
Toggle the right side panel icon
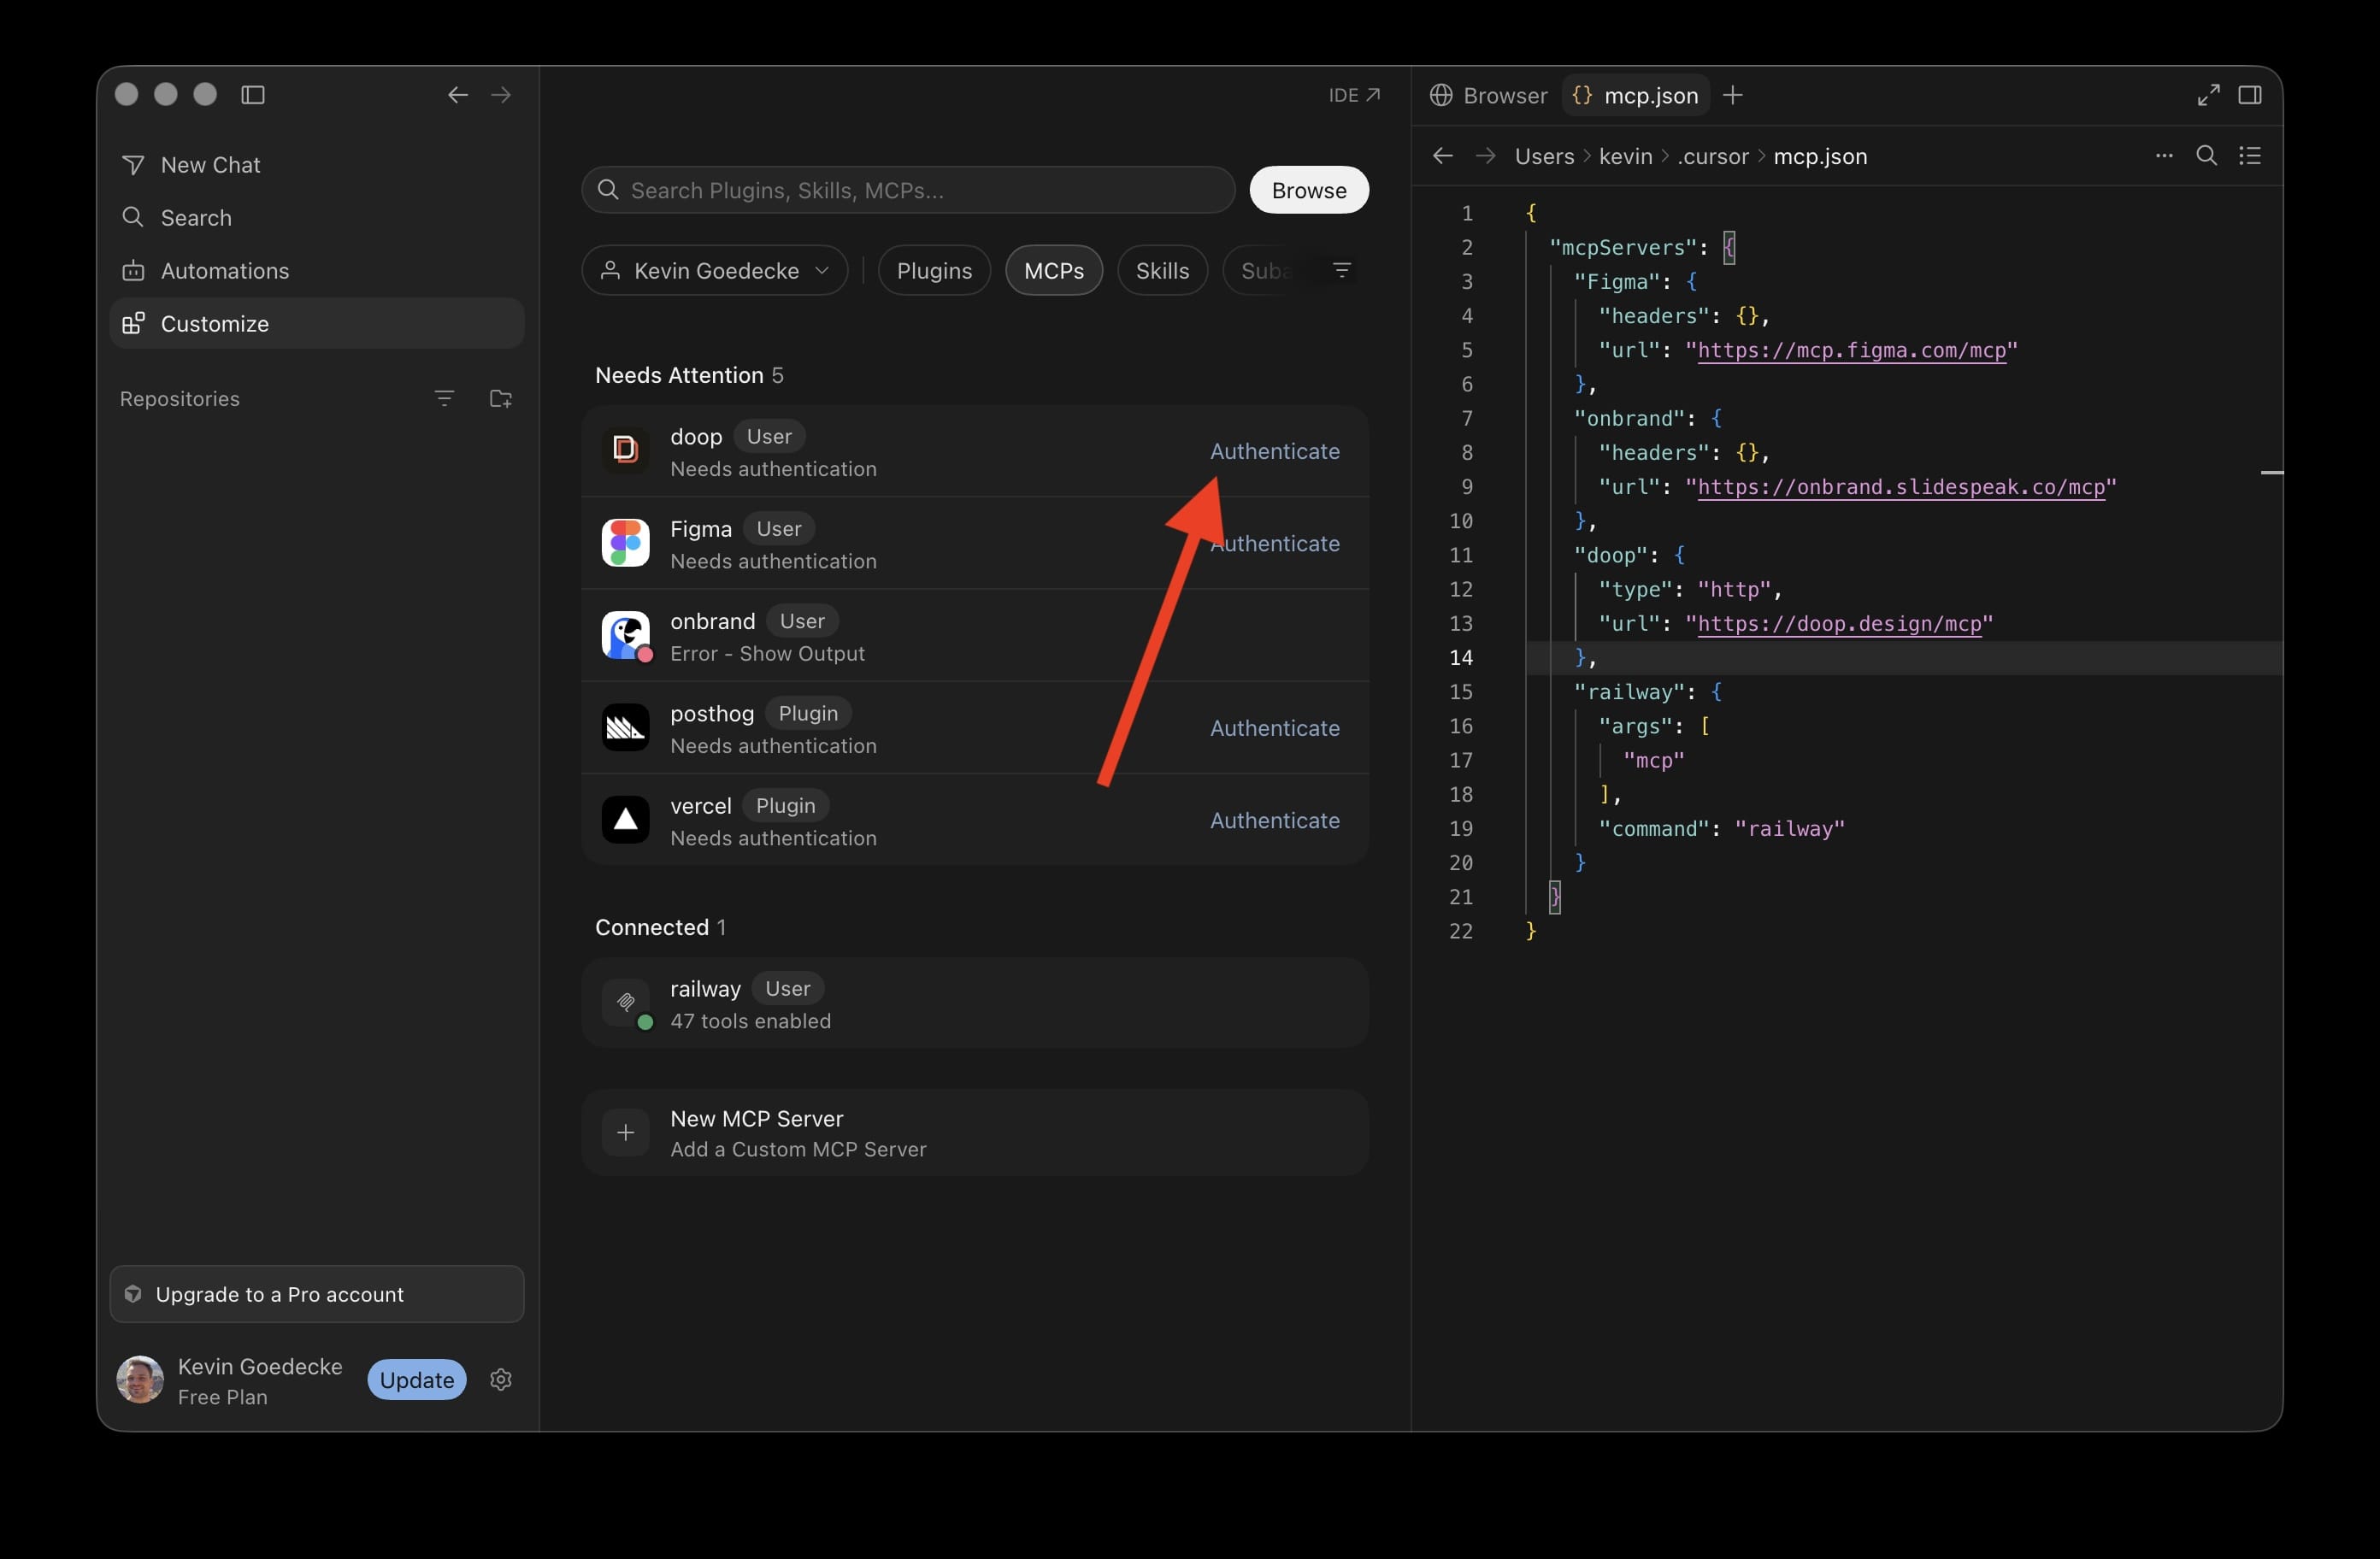(x=2250, y=95)
